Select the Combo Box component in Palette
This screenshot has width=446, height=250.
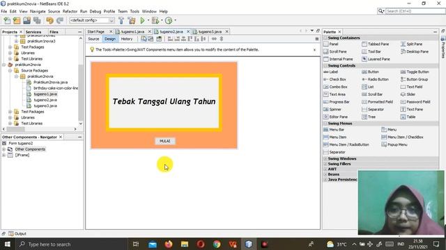click(335, 87)
